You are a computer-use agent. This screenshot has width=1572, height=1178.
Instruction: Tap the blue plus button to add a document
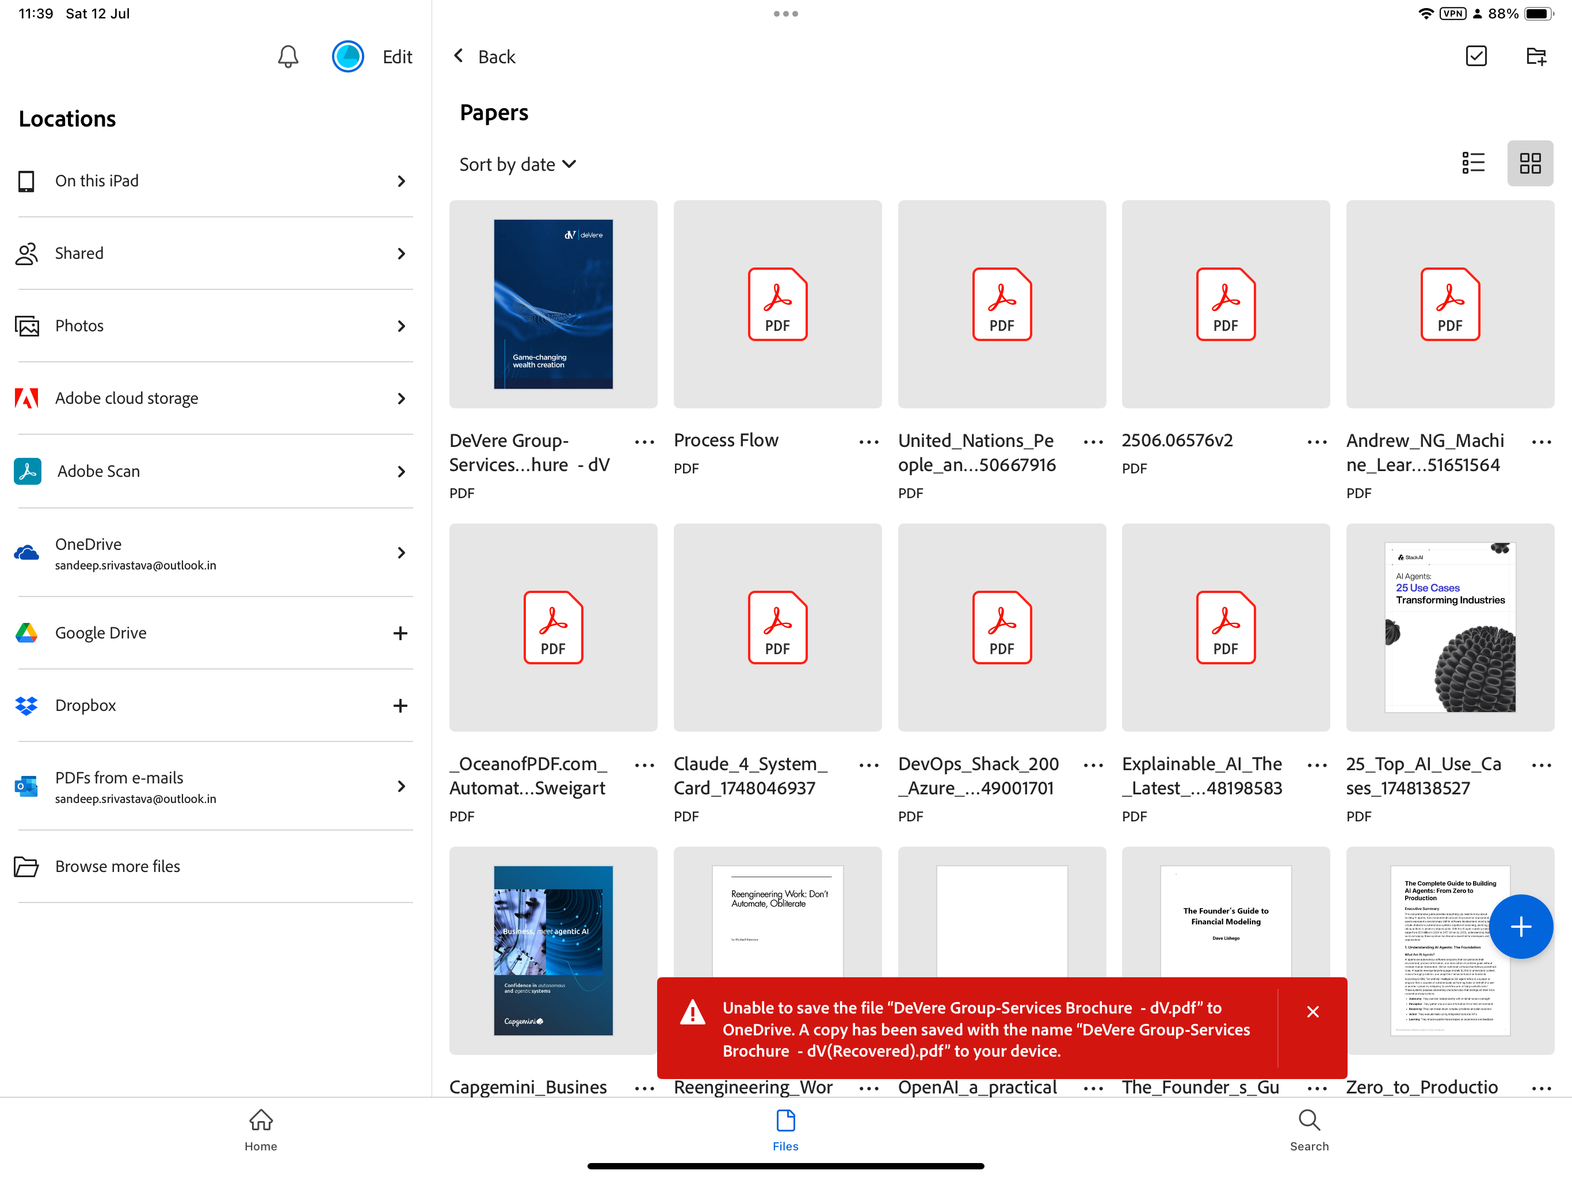click(x=1521, y=925)
